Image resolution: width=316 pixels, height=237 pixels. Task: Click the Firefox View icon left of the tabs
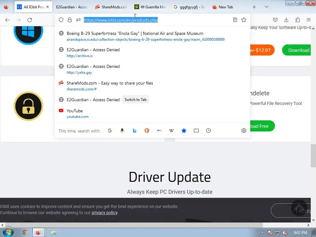(6, 7)
